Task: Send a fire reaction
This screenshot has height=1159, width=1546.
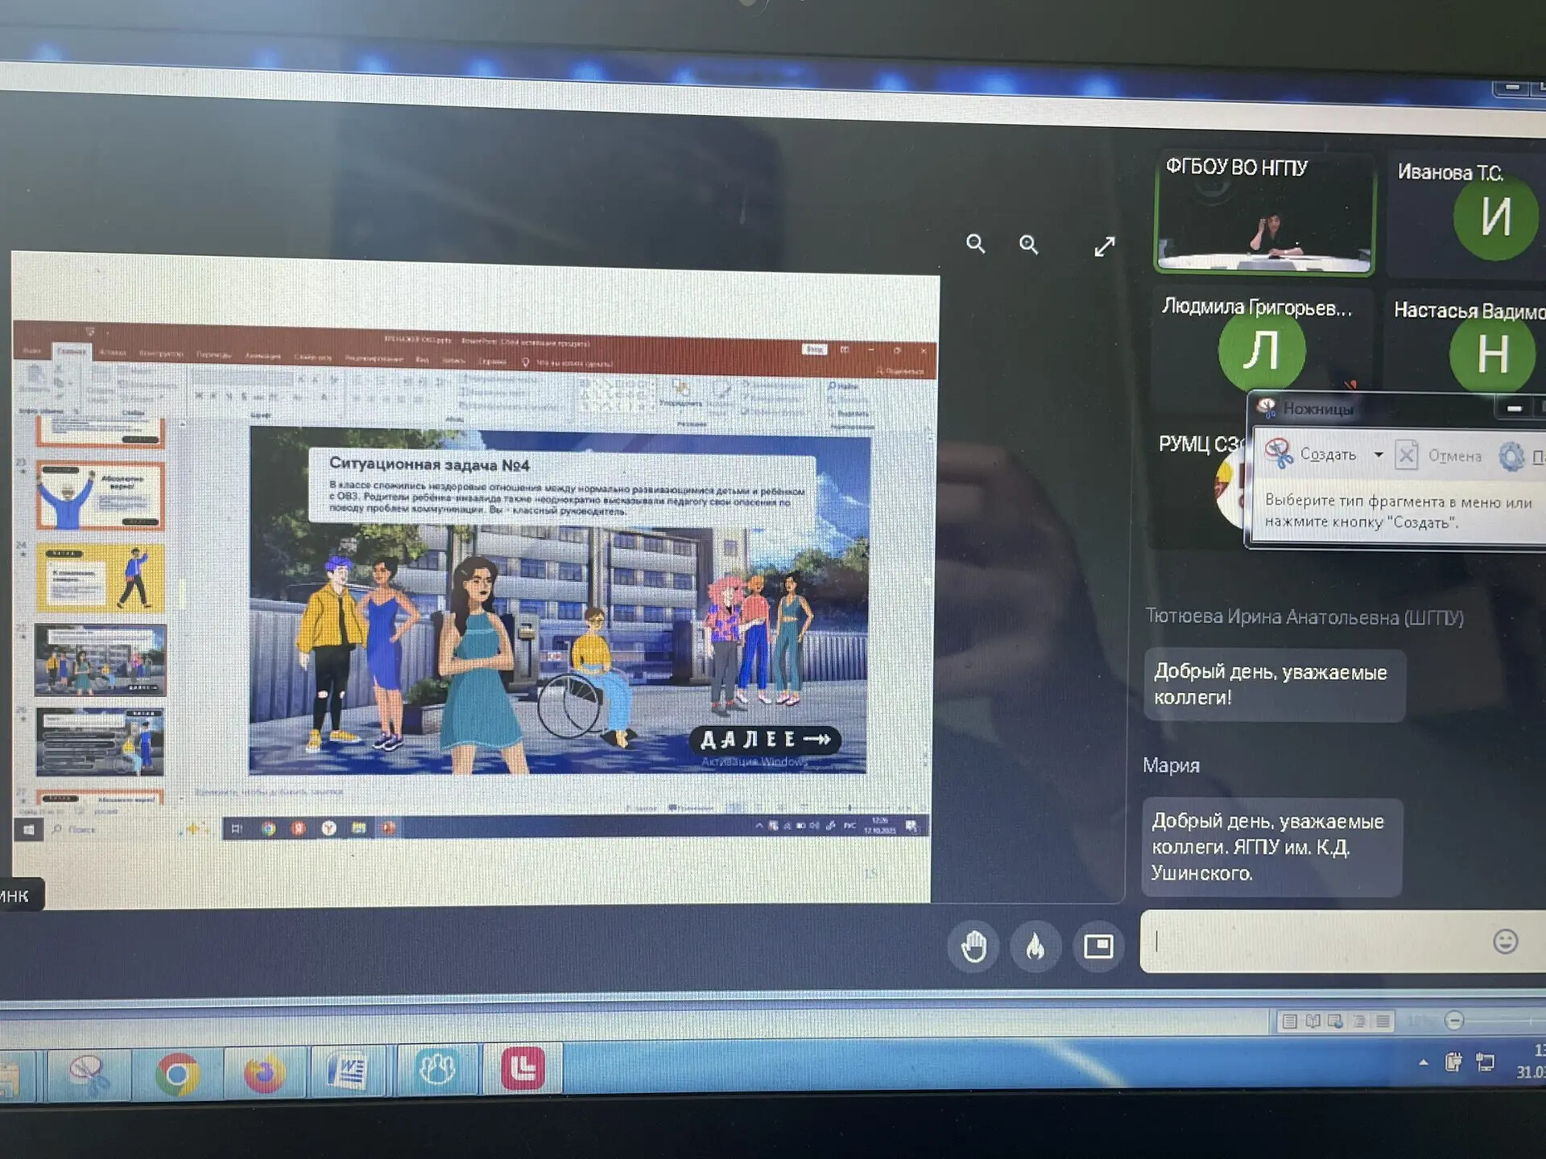Action: coord(1035,947)
